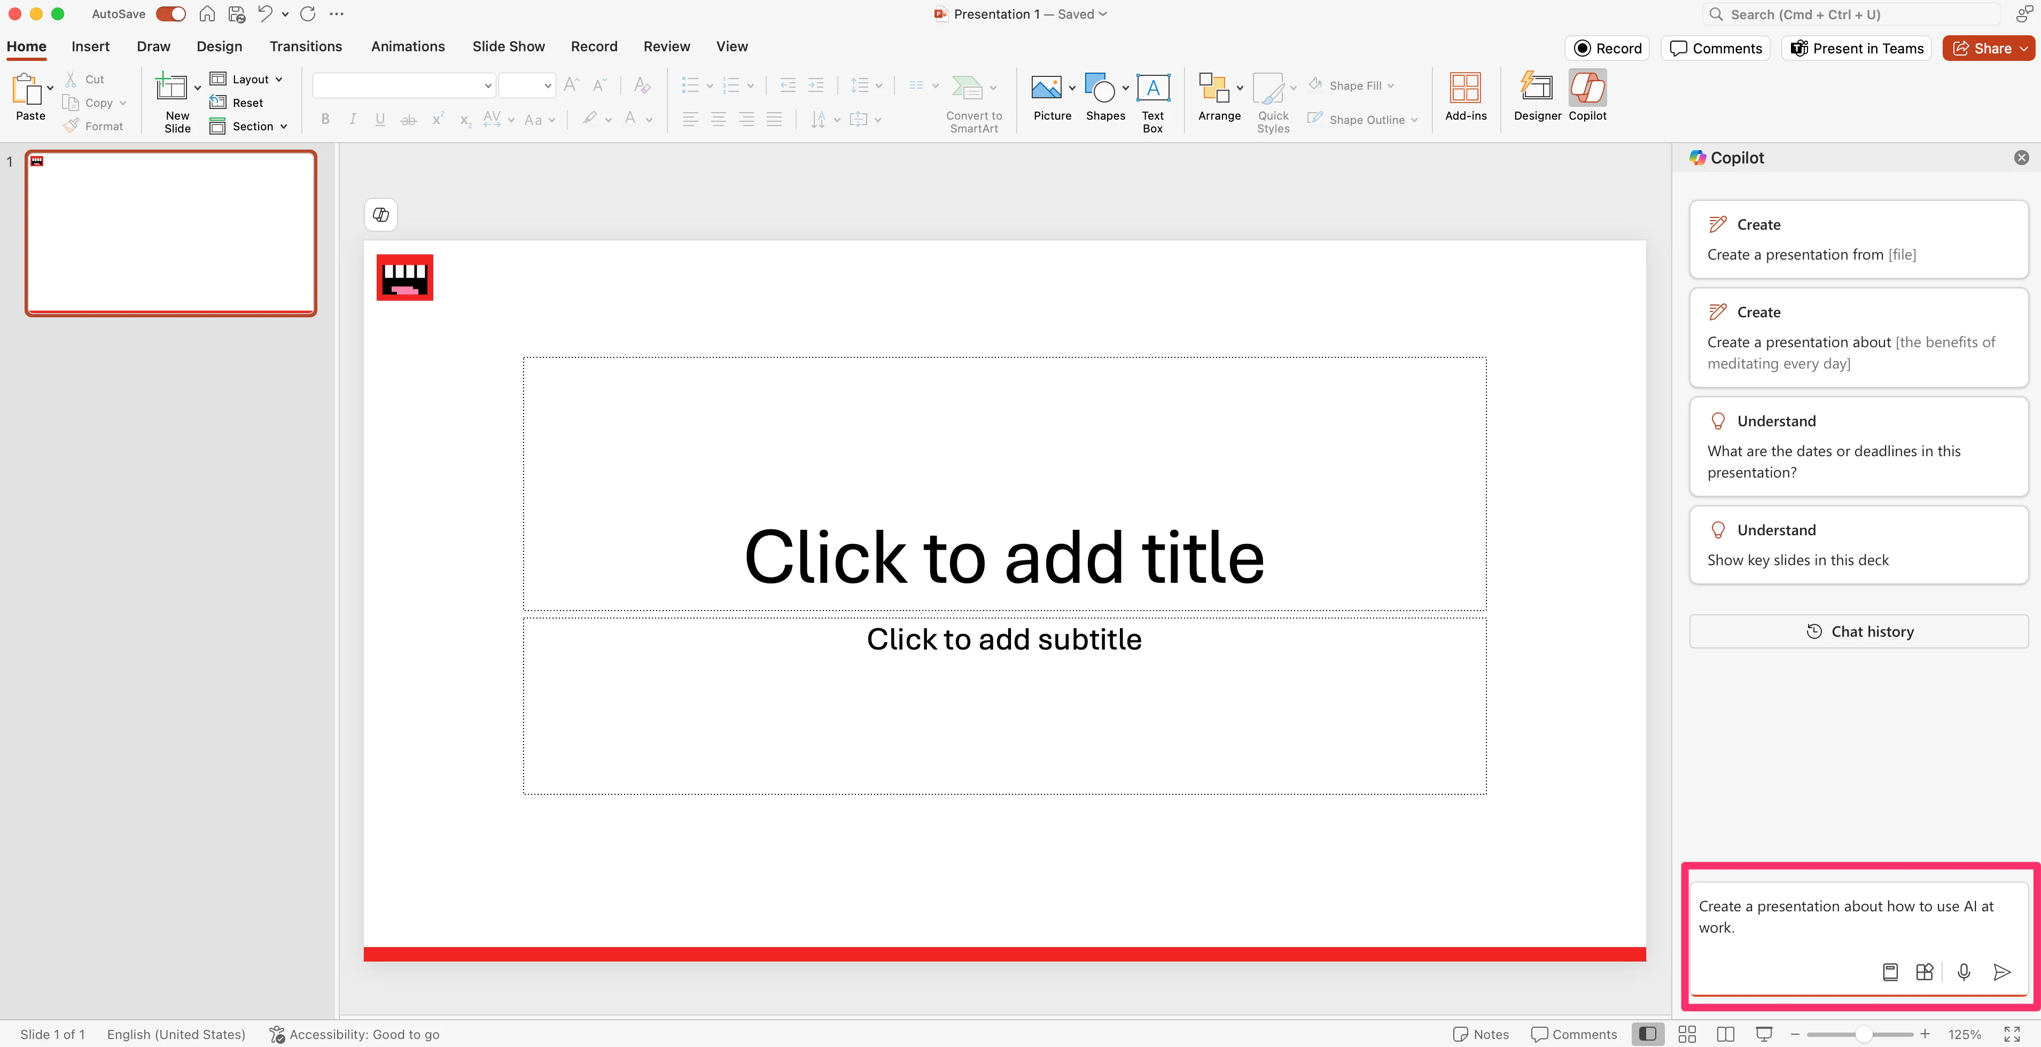Image resolution: width=2041 pixels, height=1047 pixels.
Task: Toggle the Notes pane in status bar
Action: tap(1480, 1034)
